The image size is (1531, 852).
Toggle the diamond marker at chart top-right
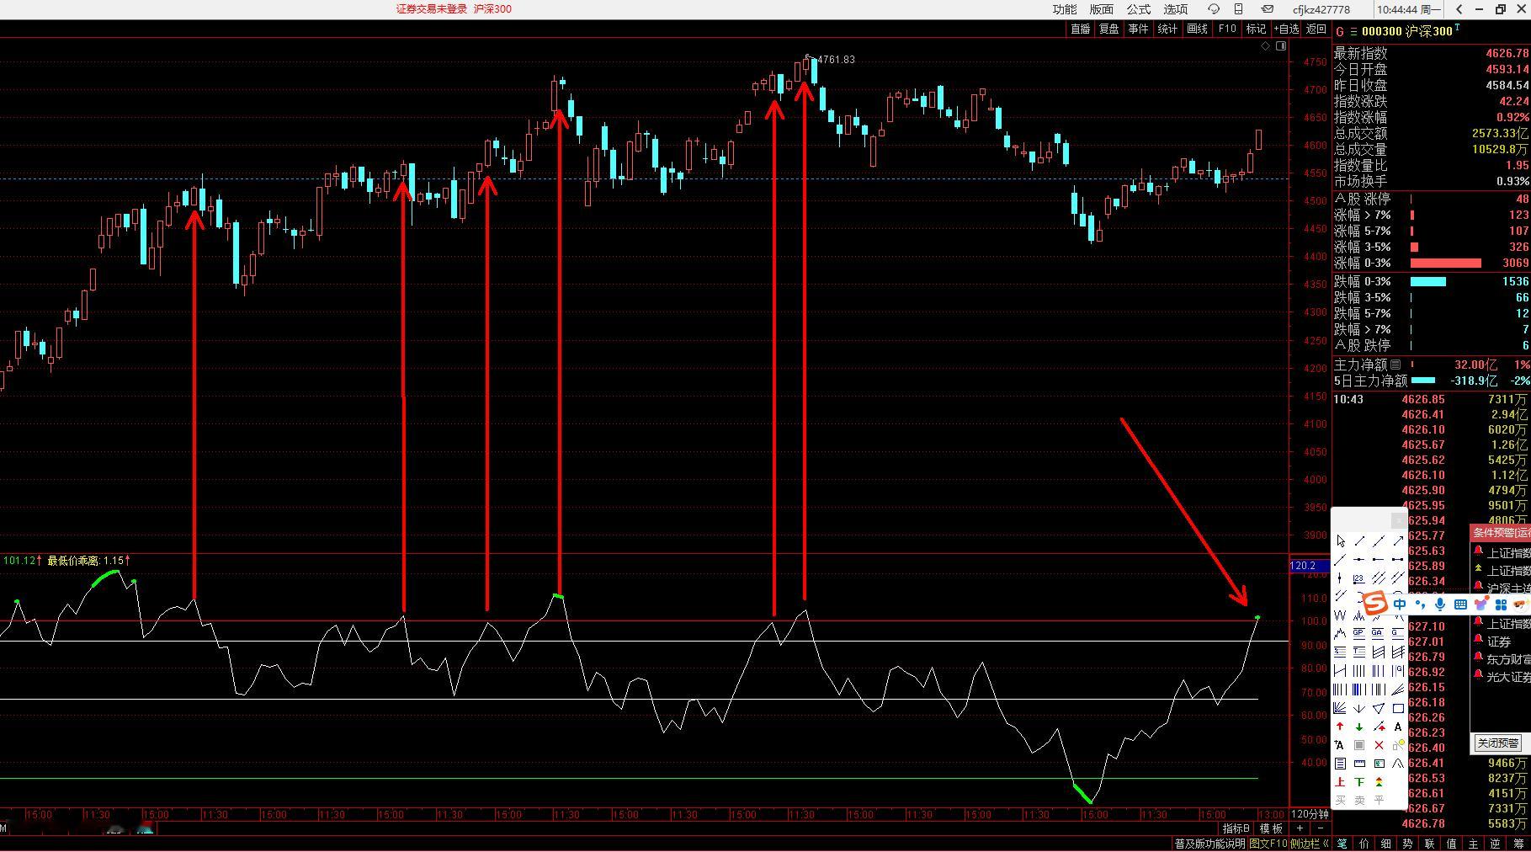tap(1265, 46)
